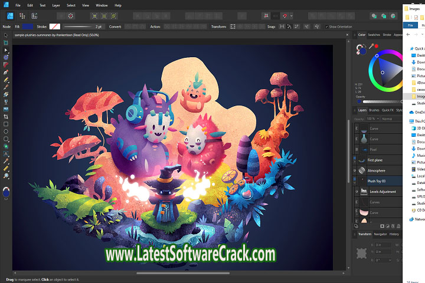Toggle visibility of Levels Adjustment layer
Screen dimensions: 425x283
tap(357, 192)
